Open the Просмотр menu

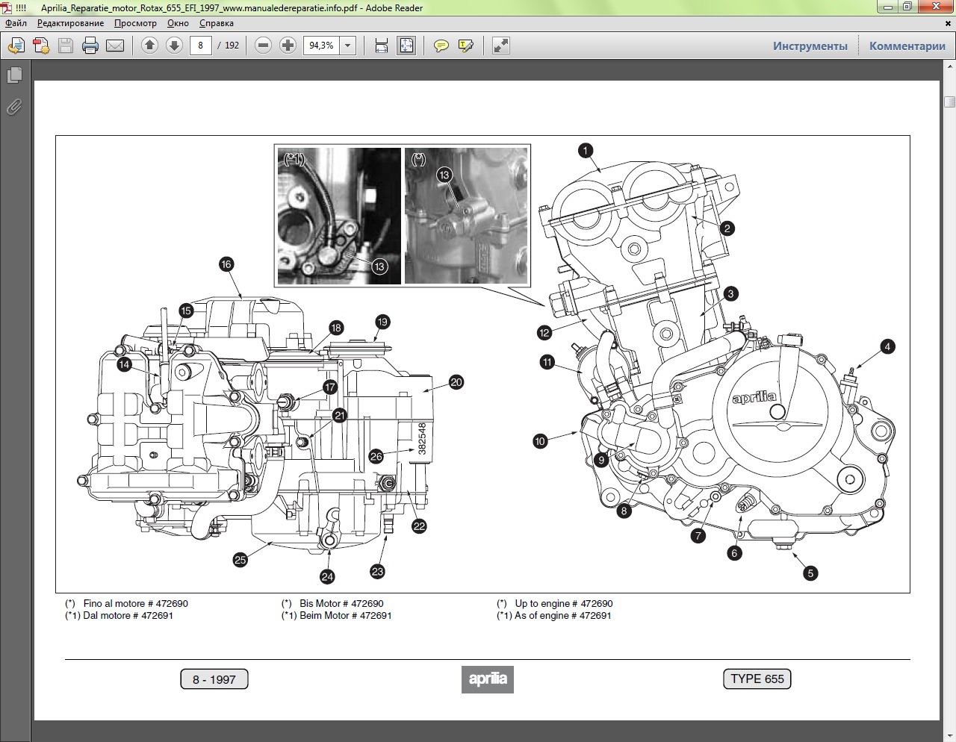point(135,23)
